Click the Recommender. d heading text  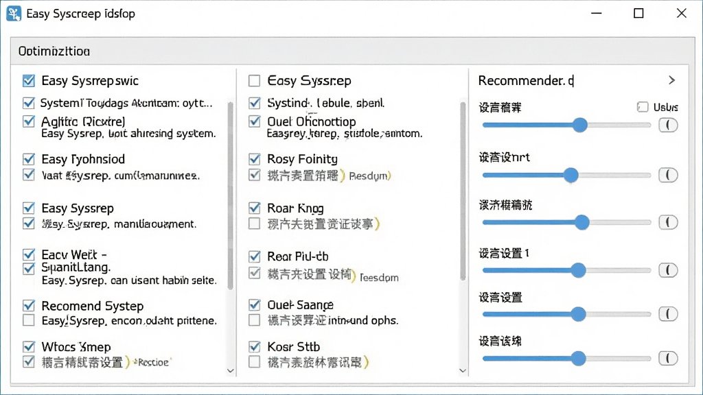(x=526, y=81)
